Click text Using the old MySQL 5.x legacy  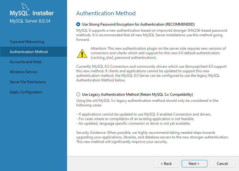pos(147,103)
